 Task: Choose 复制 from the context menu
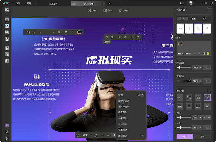[x=131, y=95]
